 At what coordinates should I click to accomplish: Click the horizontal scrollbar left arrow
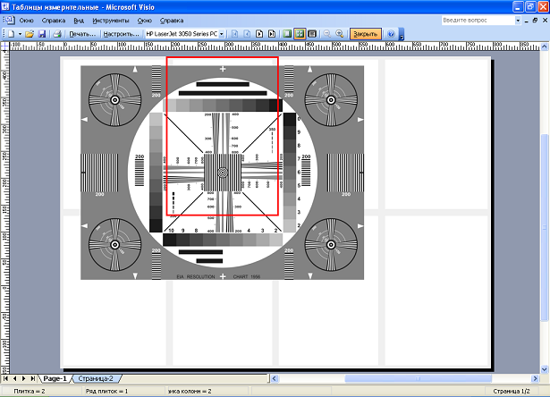[275, 378]
